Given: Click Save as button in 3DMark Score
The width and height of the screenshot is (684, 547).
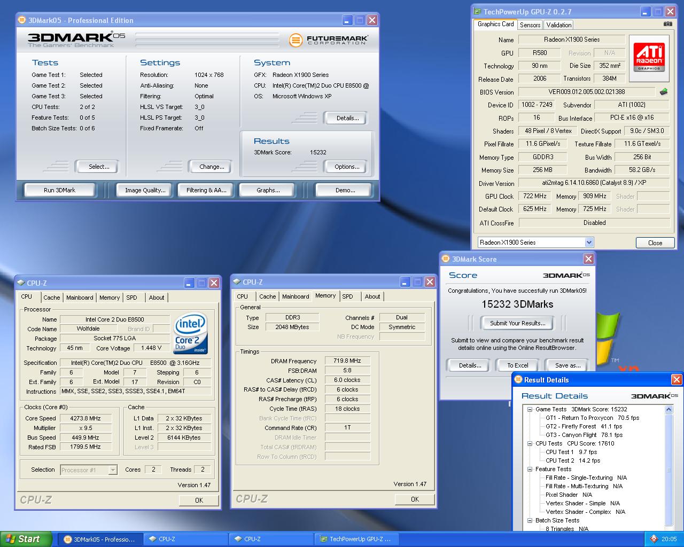Looking at the screenshot, I should click(x=568, y=365).
